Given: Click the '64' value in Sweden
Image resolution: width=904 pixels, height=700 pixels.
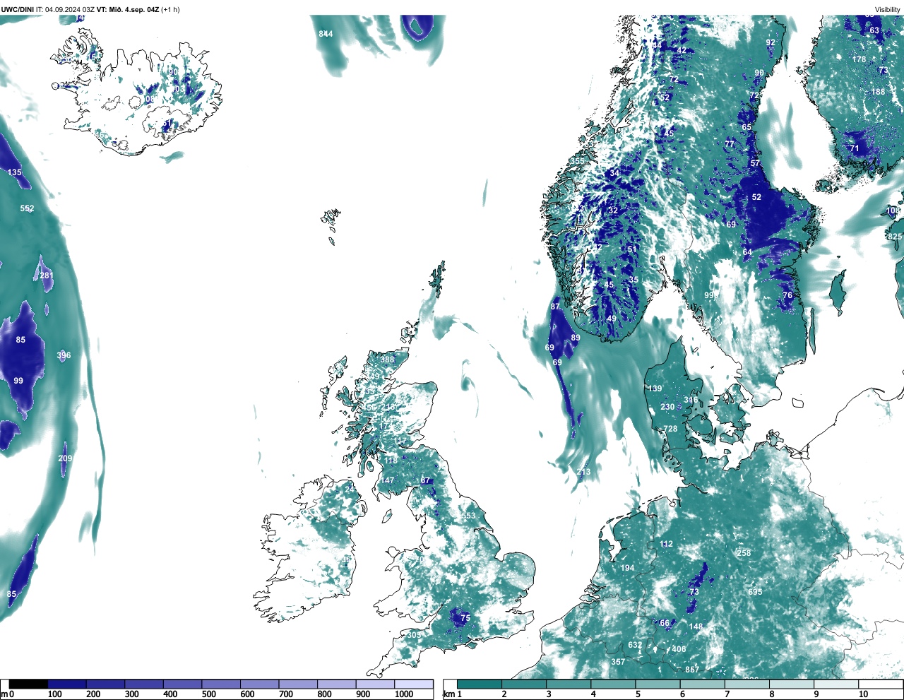Looking at the screenshot, I should (747, 252).
